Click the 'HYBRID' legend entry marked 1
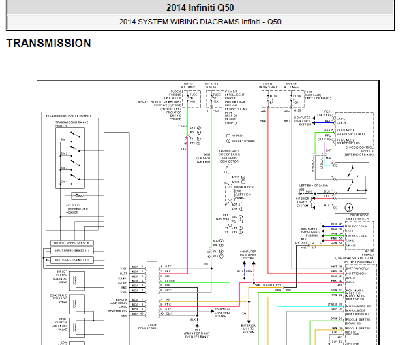Screen dimensions: 409x345 tap(234, 135)
